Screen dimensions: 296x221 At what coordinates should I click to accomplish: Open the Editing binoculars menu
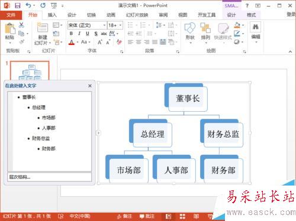(256, 32)
